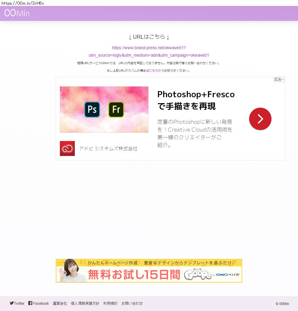The width and height of the screenshot is (298, 311).
Task: Open the 運営会社 footer link
Action: tap(60, 304)
